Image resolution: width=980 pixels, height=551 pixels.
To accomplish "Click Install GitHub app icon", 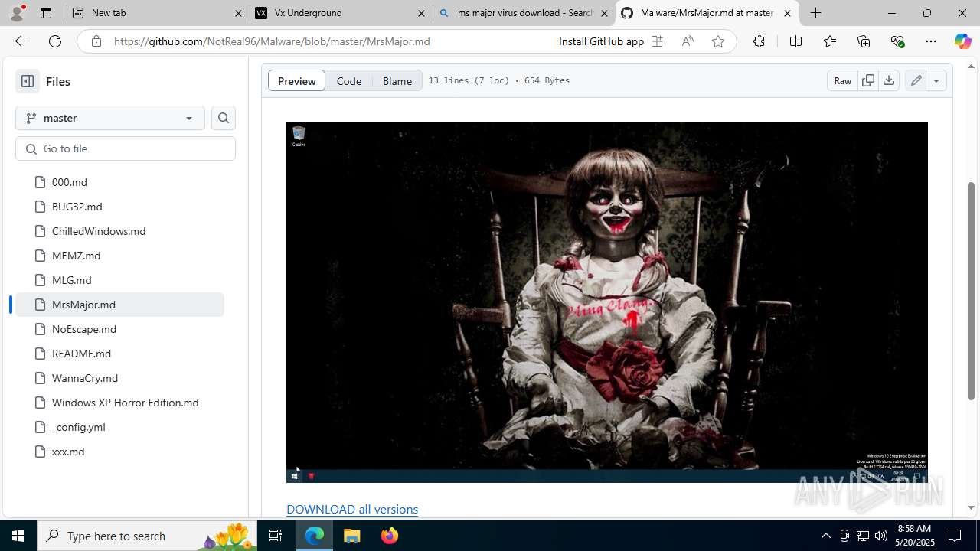I will click(x=657, y=41).
